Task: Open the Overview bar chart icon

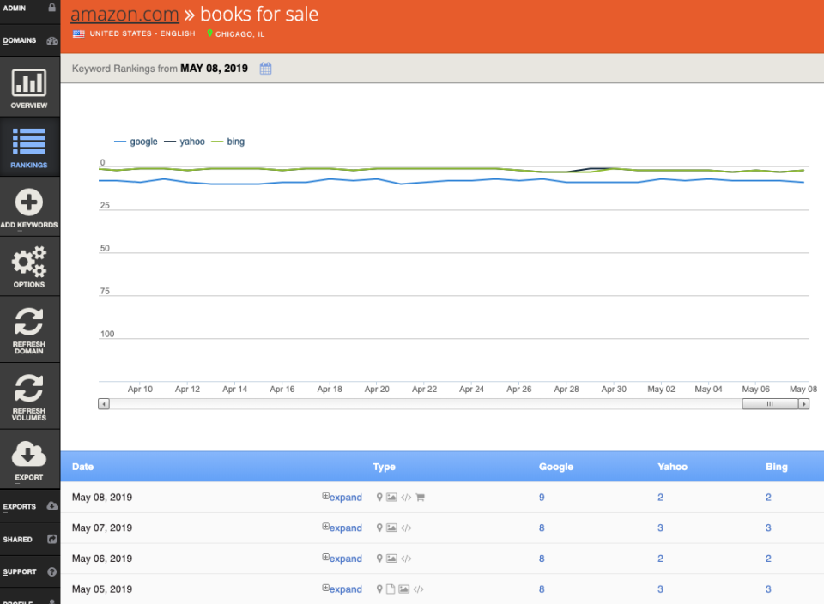Action: coord(29,82)
